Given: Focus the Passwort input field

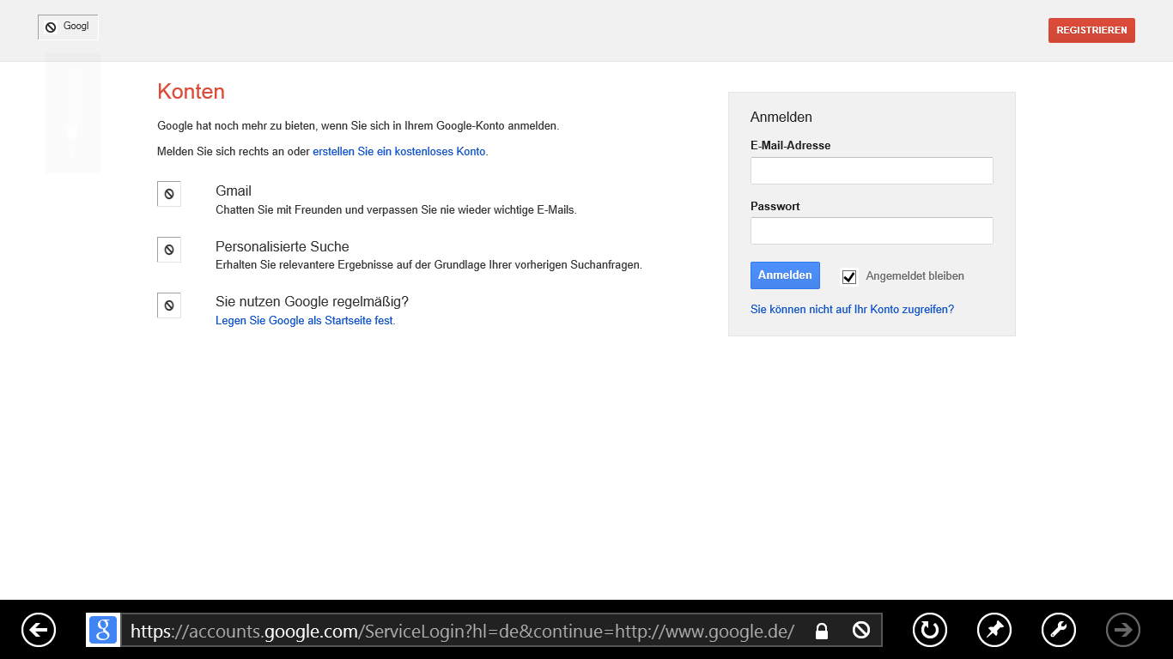Looking at the screenshot, I should pyautogui.click(x=872, y=231).
